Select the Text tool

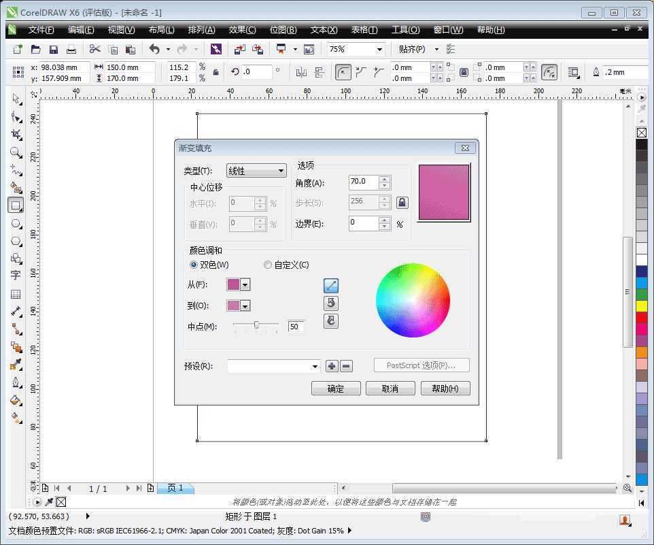pos(16,275)
